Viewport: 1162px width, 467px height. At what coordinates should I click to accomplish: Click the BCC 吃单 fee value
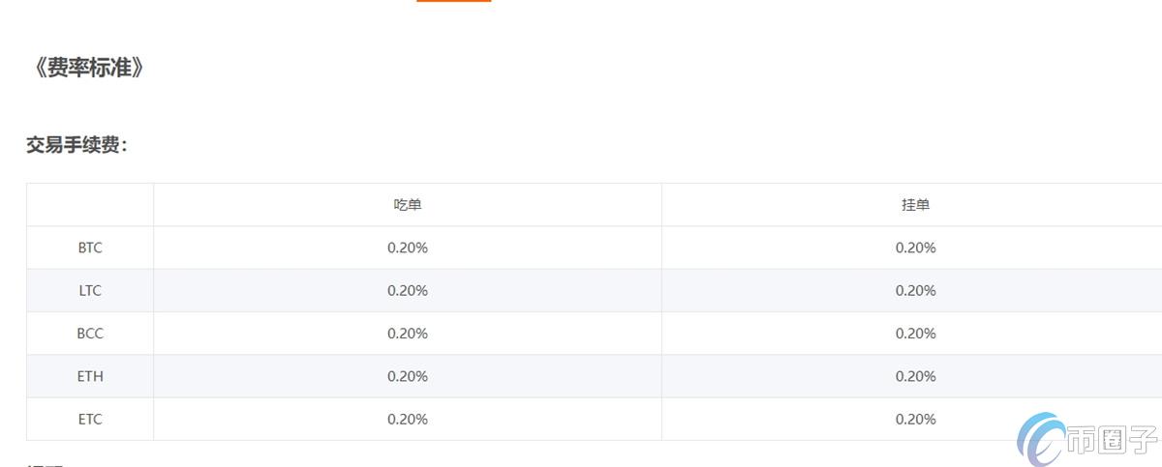[408, 334]
